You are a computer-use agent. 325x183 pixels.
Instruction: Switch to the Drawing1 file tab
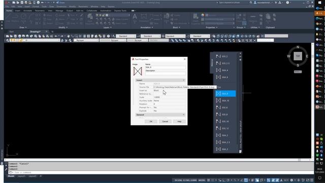35,32
